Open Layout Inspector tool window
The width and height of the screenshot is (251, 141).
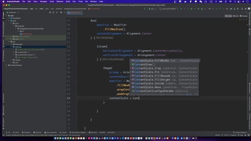(x=240, y=132)
